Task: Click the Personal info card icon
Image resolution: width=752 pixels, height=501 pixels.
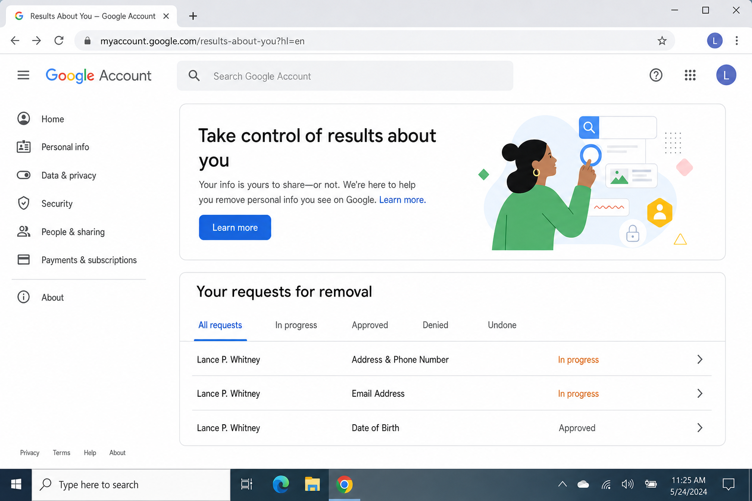Action: point(23,147)
